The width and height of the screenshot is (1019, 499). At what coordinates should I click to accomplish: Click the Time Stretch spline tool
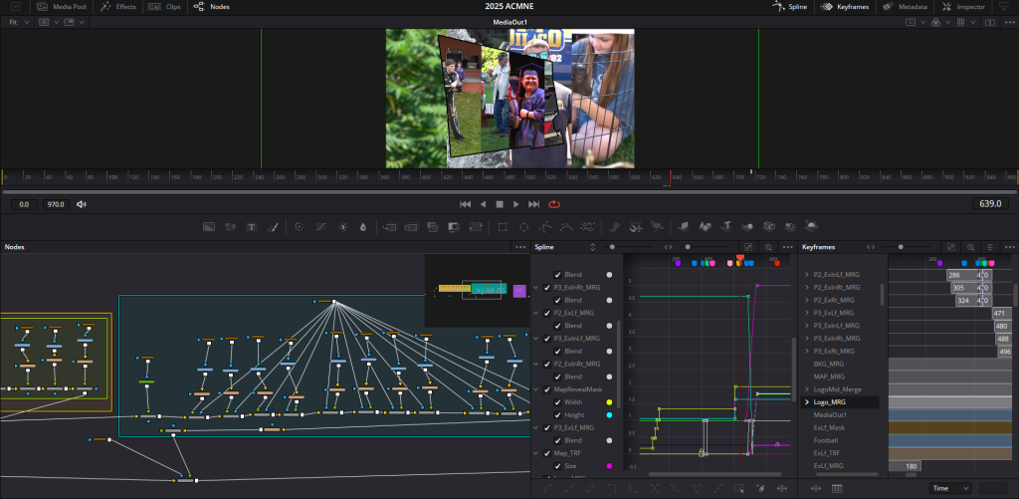[782, 488]
